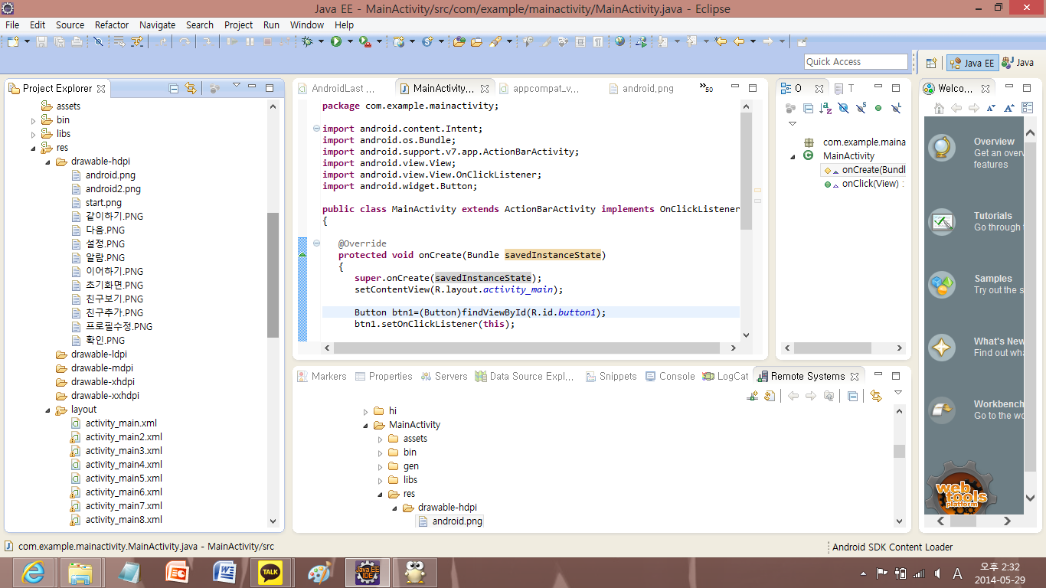Click Collapse All in Project Explorer

pos(174,88)
